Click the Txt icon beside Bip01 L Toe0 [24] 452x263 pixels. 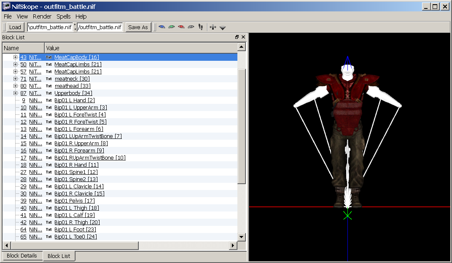pyautogui.click(x=49, y=237)
